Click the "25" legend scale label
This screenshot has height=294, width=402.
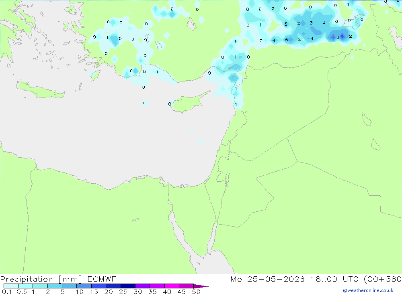click(123, 292)
